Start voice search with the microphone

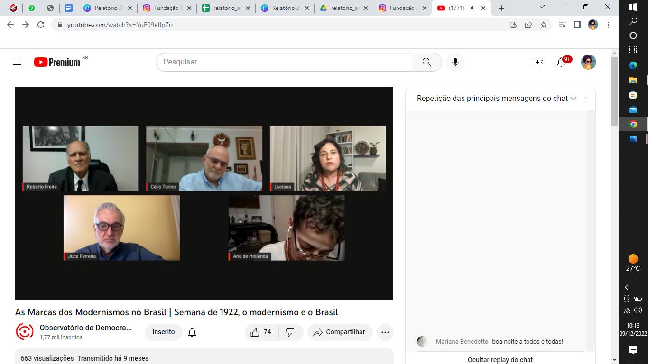click(455, 62)
